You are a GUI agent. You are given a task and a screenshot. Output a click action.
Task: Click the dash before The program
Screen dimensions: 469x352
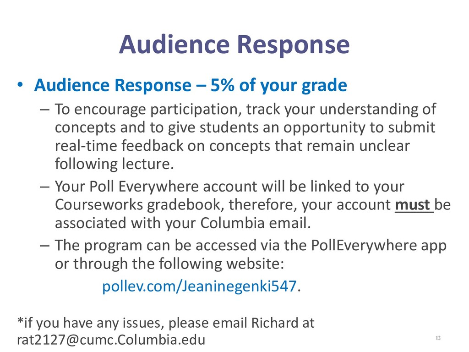44,246
